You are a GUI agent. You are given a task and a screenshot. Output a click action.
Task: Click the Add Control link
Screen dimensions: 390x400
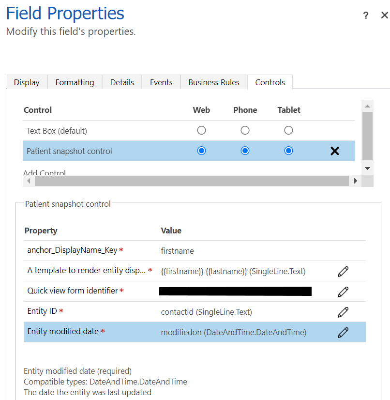[45, 173]
